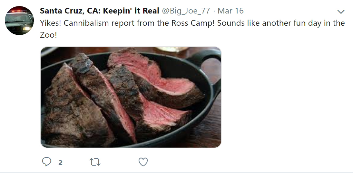Like the tweet with the heart icon

[x=143, y=162]
